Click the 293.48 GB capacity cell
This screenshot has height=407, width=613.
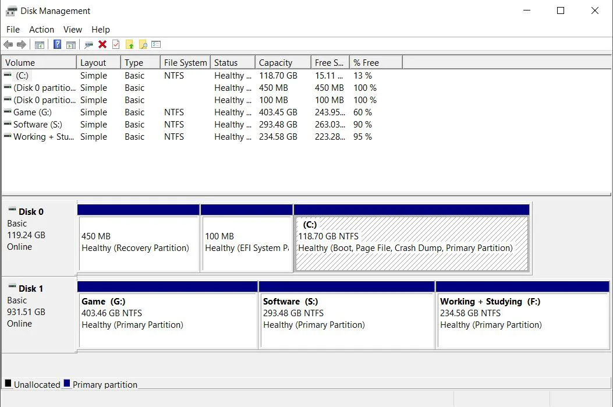(278, 125)
